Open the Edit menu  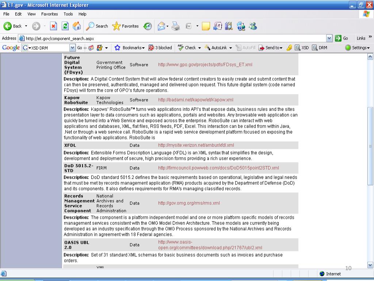pos(18,14)
